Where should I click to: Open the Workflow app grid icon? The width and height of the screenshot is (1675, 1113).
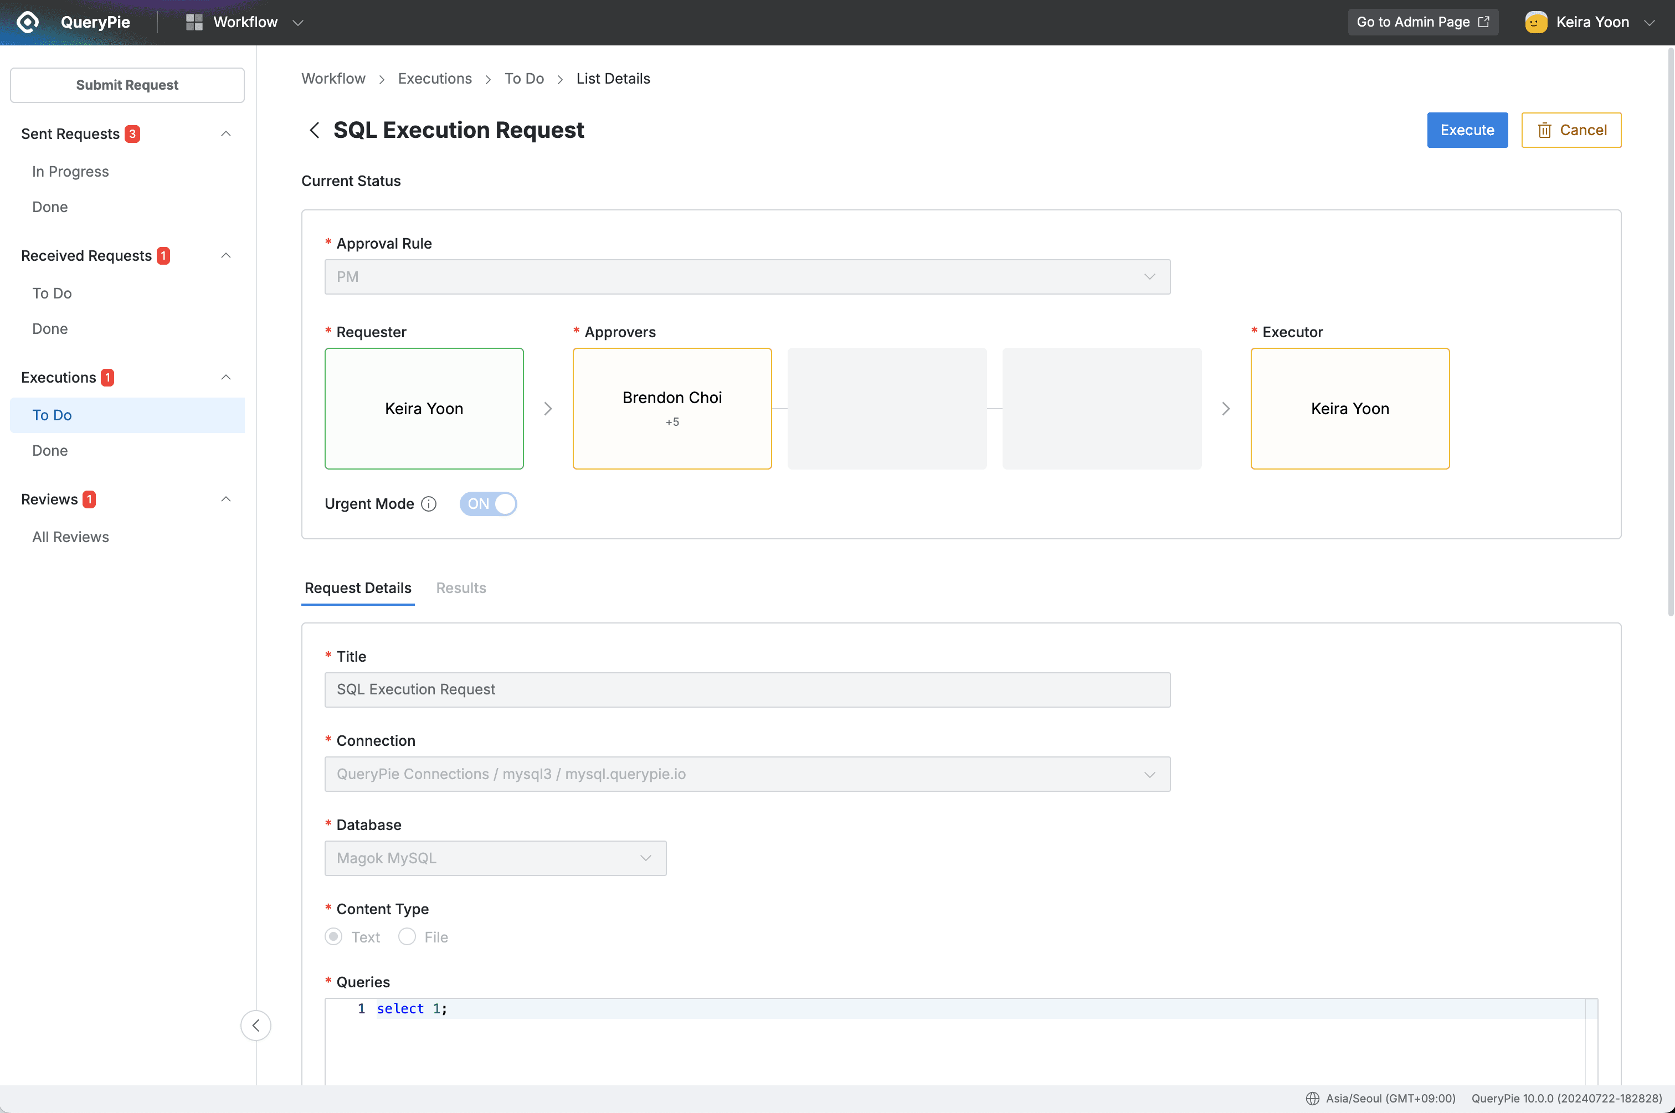tap(193, 21)
